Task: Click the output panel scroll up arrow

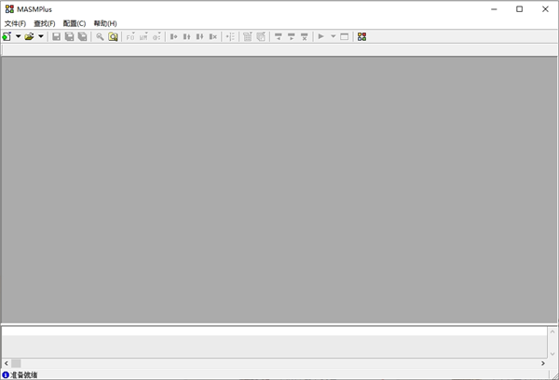Action: [552, 332]
